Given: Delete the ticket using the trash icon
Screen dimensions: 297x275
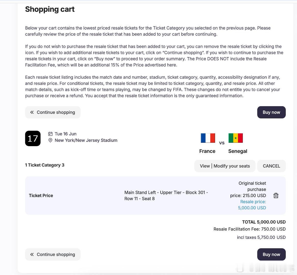Looking at the screenshot, I should pyautogui.click(x=276, y=196).
